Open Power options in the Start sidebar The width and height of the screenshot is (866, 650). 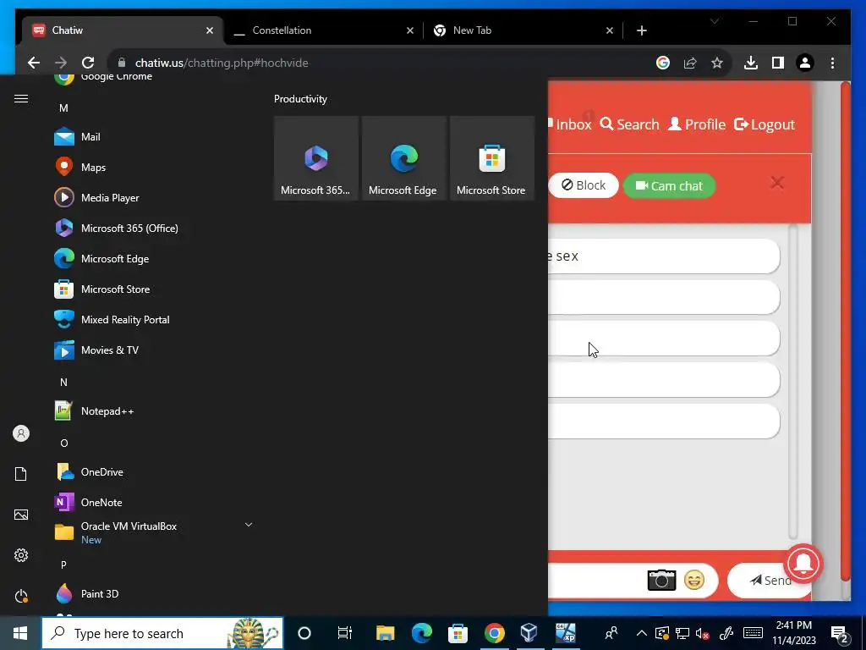pyautogui.click(x=21, y=596)
